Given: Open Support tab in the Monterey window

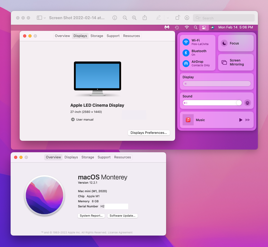Looking at the screenshot, I should [x=104, y=157].
